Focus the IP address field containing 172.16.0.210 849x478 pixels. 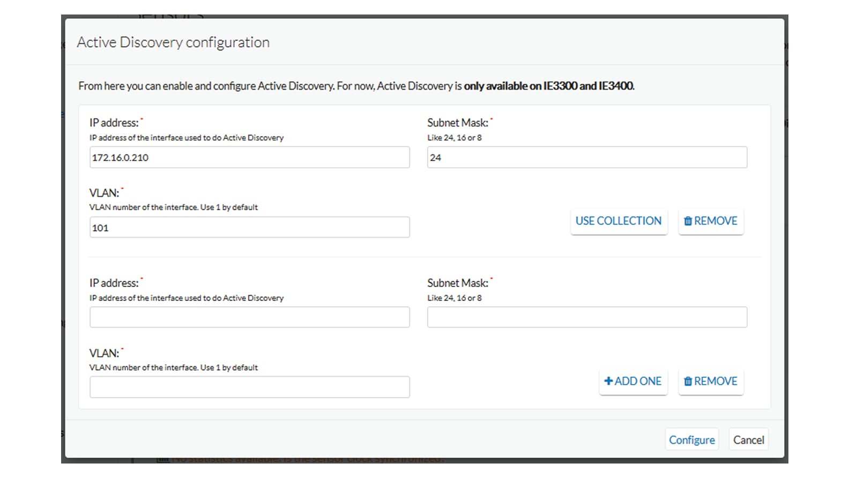pos(249,158)
